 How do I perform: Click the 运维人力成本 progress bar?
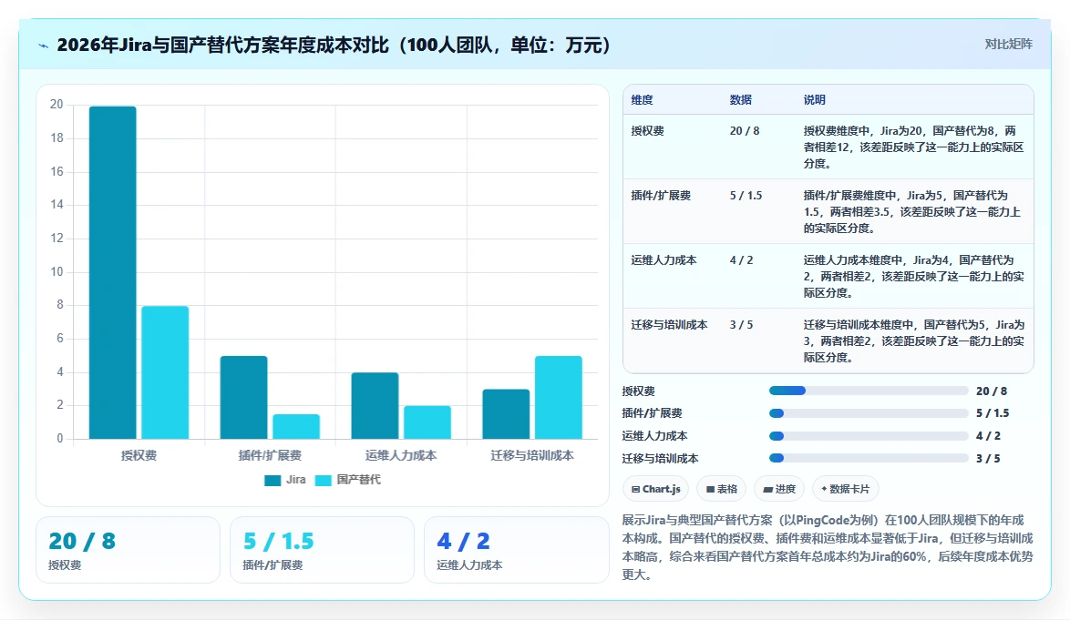[869, 436]
